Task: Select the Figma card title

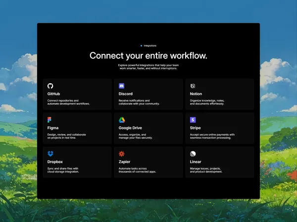Action: pyautogui.click(x=53, y=128)
